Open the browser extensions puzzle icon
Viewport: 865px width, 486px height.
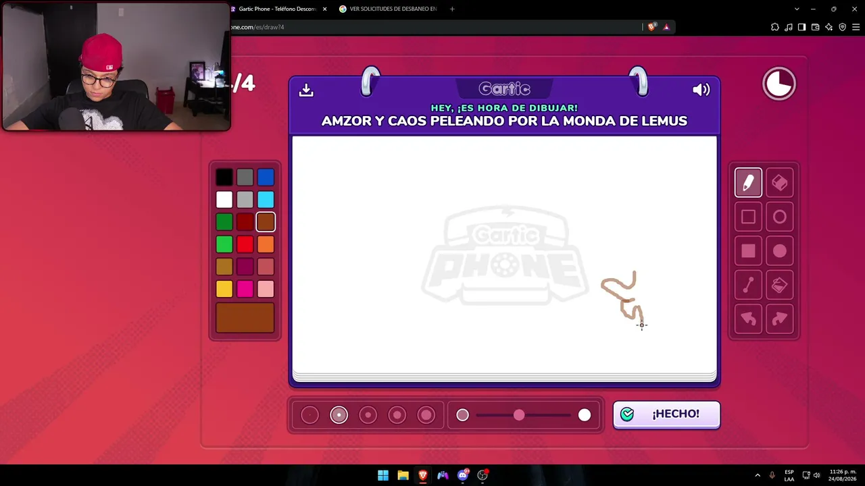coord(775,27)
